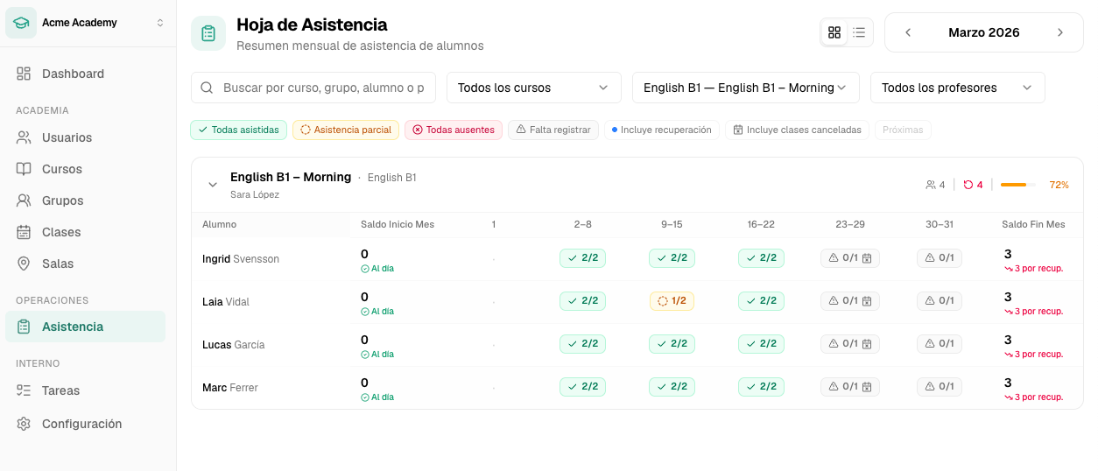Collapse the English B1 – Morning group
The image size is (1098, 471).
pyautogui.click(x=212, y=185)
